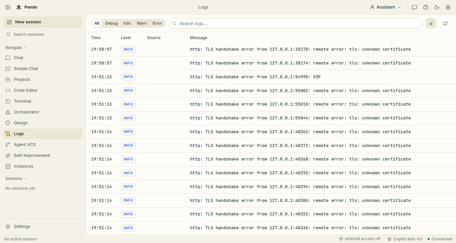
Task: Open the header settings gear icon
Action: (448, 7)
